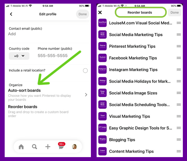Tap the Content Marketing Tips board name

point(131,151)
